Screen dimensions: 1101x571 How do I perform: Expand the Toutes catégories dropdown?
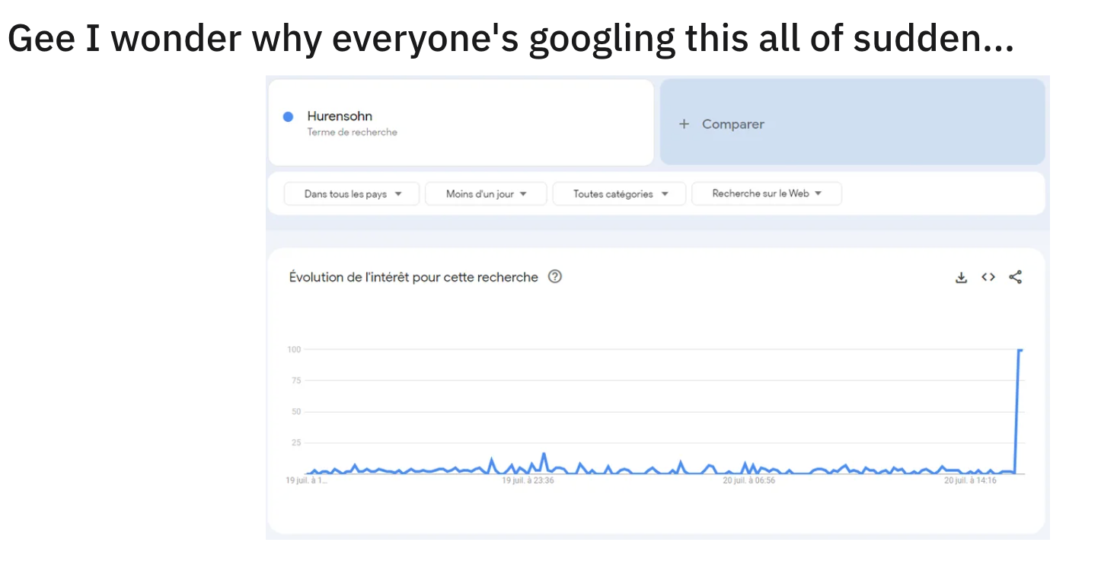coord(619,194)
